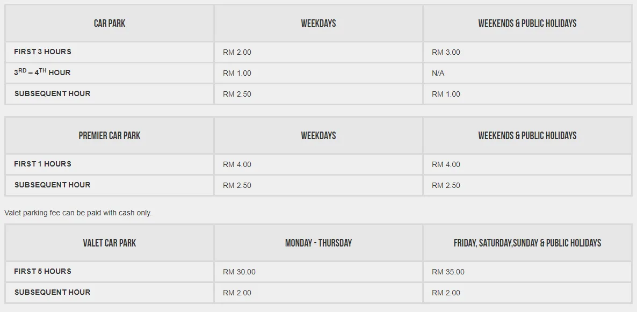Select the MONDAY - THURSDAY column header
The width and height of the screenshot is (637, 312).
click(x=318, y=243)
